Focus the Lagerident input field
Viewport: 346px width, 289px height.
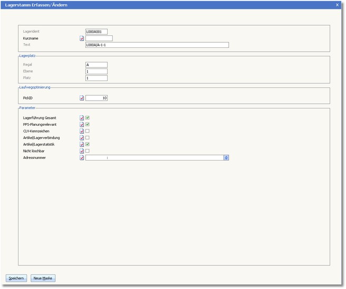(97, 32)
